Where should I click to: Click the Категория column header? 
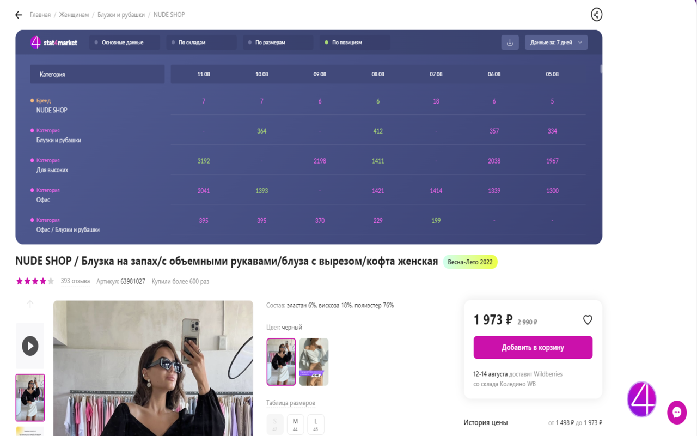pyautogui.click(x=97, y=74)
